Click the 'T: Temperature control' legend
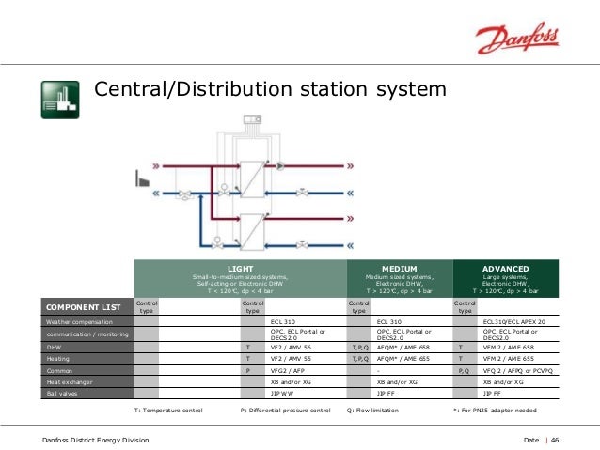This screenshot has width=600, height=450. [x=168, y=411]
